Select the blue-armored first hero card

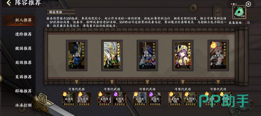click(77, 55)
